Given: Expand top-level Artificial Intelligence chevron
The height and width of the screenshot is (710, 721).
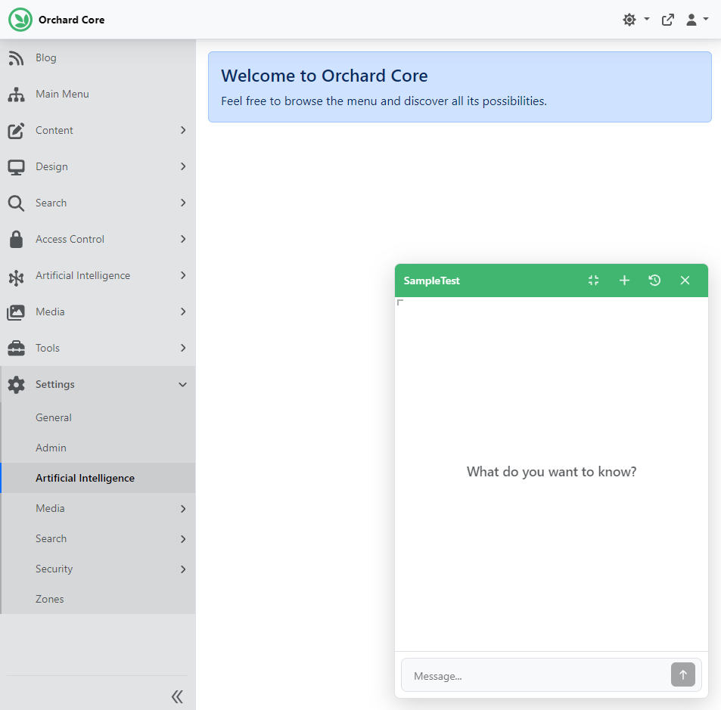Looking at the screenshot, I should click(x=183, y=275).
